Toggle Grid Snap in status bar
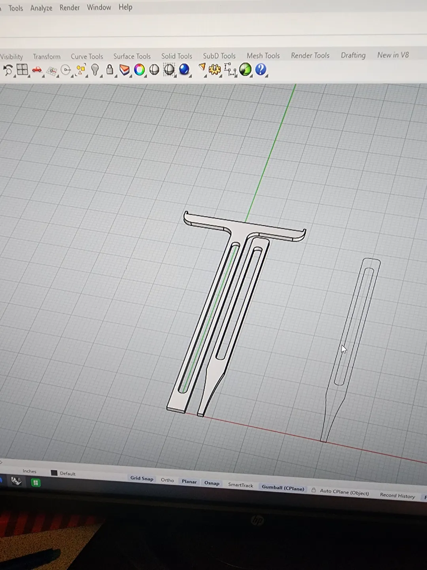427x570 pixels. tap(142, 479)
